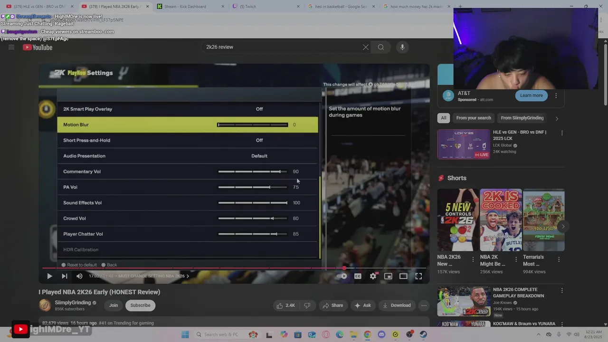
Task: Show more filter chips arrow
Action: pyautogui.click(x=557, y=118)
